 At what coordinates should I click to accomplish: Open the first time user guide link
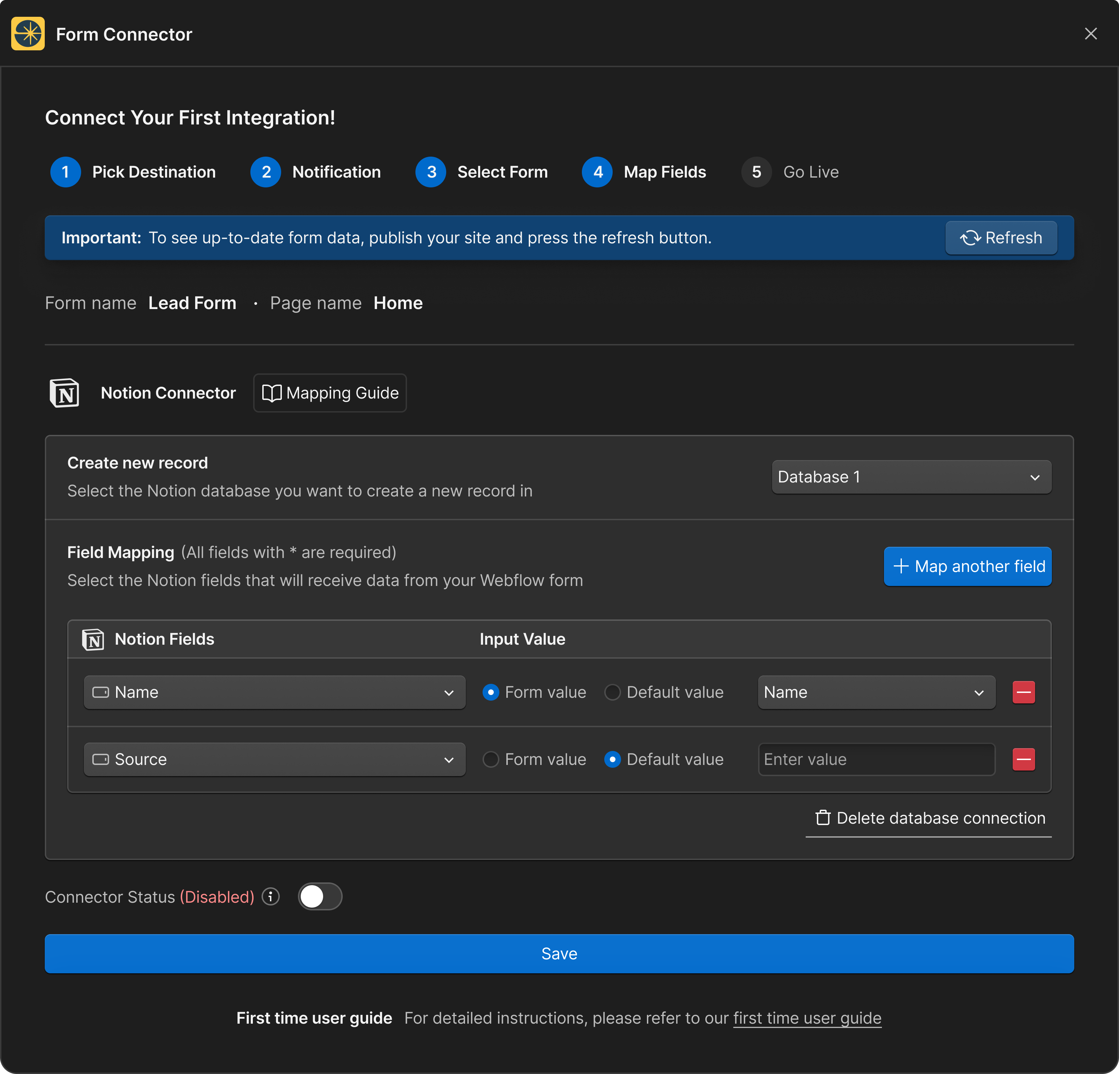click(807, 1018)
